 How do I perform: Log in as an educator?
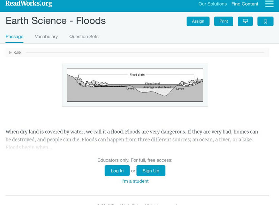(x=117, y=171)
